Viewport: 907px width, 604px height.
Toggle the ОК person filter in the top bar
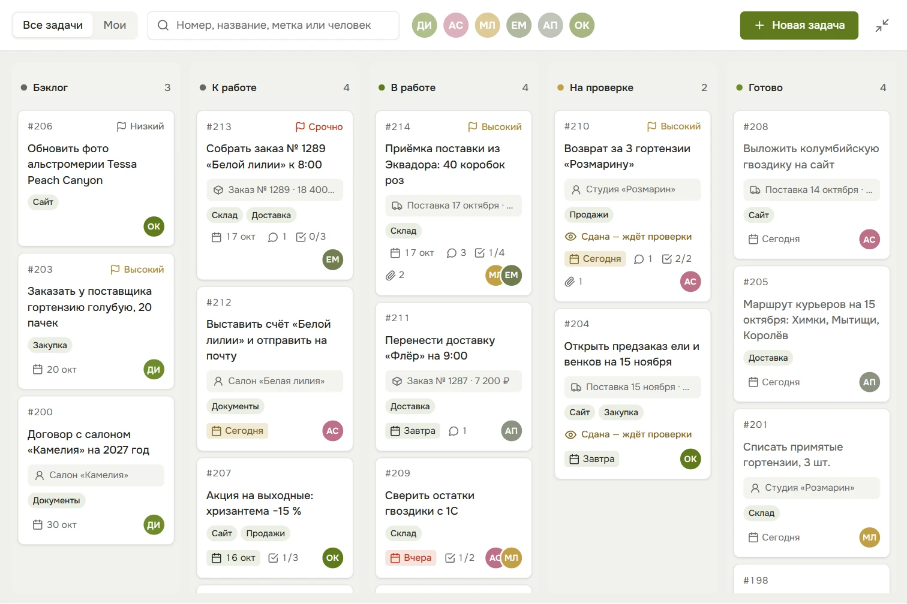click(x=582, y=25)
